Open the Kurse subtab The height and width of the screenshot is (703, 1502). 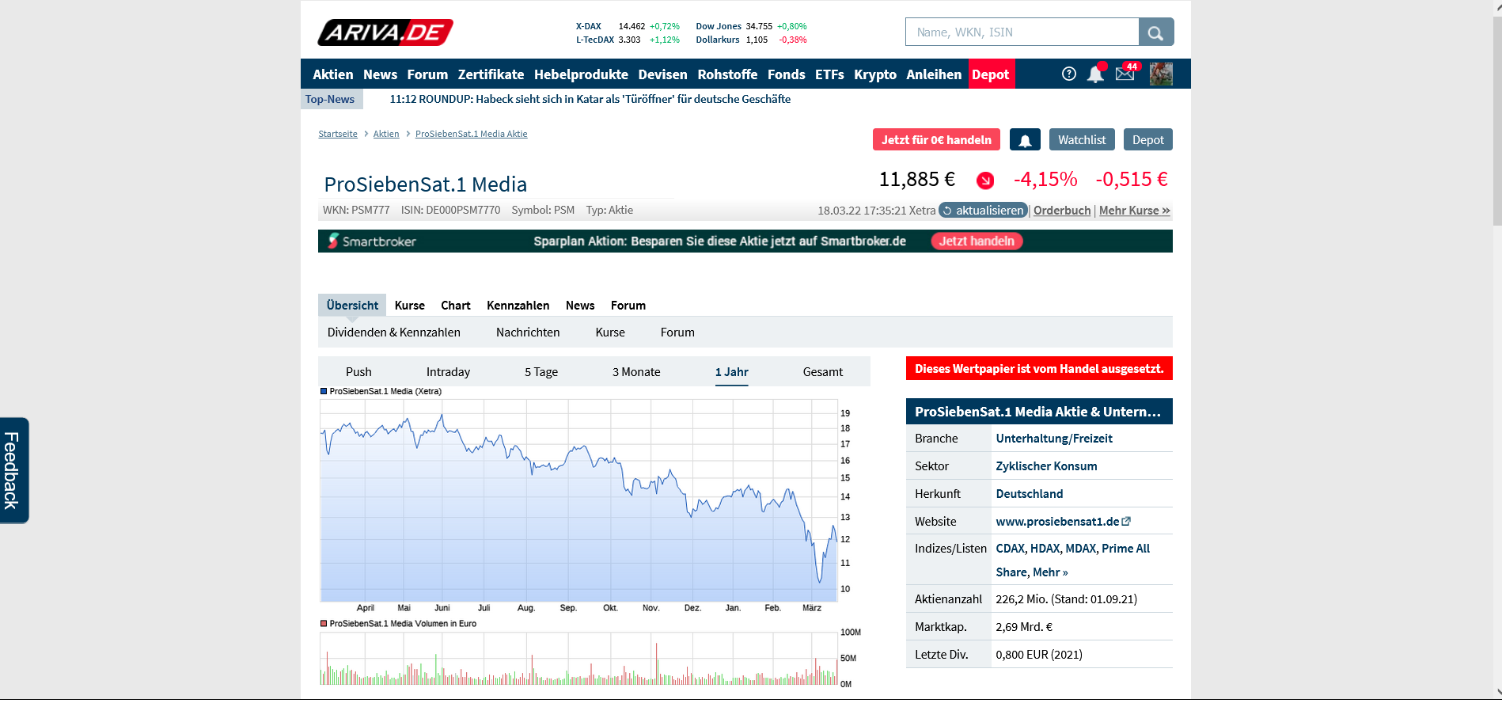coord(610,332)
